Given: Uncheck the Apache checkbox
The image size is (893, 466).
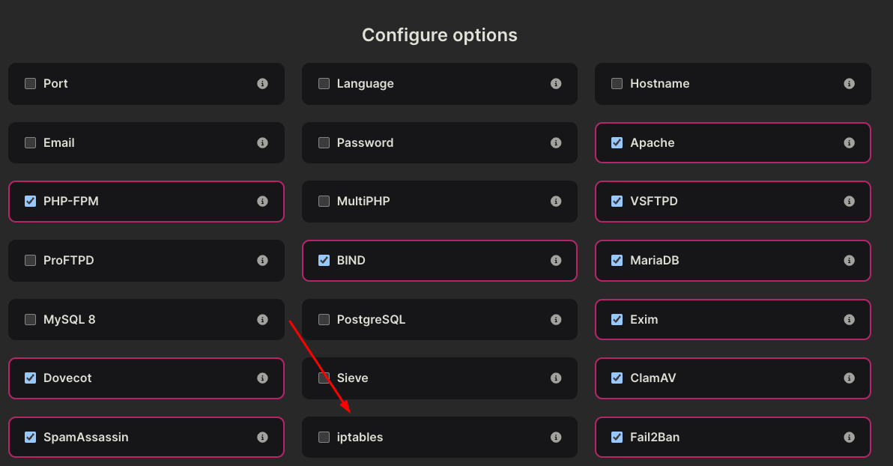Looking at the screenshot, I should 617,142.
